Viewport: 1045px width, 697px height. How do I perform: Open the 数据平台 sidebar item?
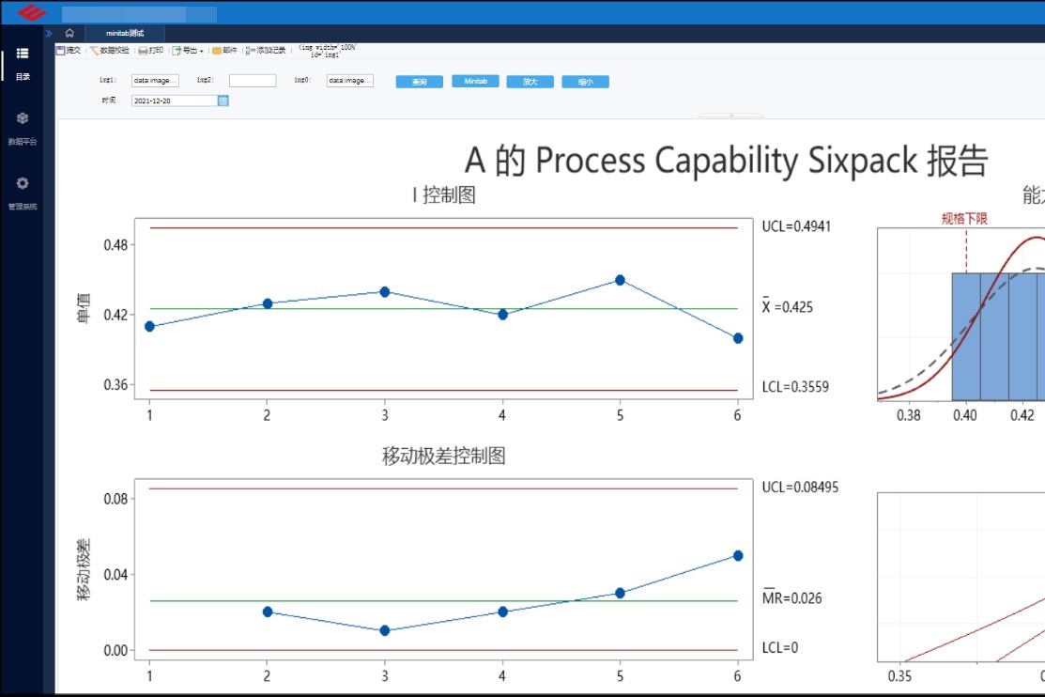point(23,128)
